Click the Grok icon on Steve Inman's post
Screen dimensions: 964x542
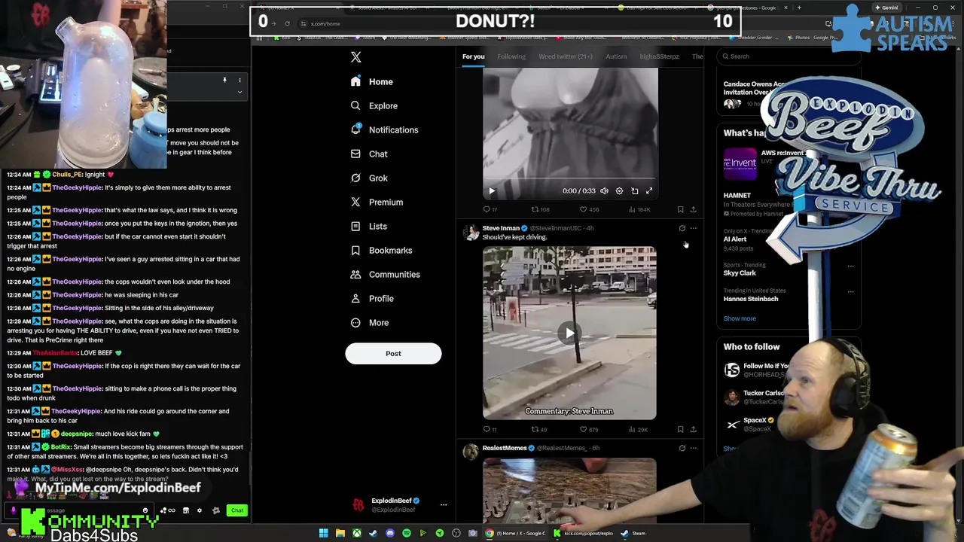click(682, 228)
